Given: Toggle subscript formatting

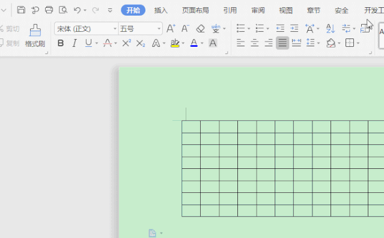Looking at the screenshot, I should (141, 43).
